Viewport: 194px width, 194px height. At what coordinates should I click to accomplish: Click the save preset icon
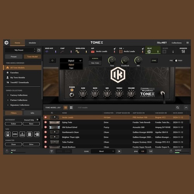click(x=39, y=50)
